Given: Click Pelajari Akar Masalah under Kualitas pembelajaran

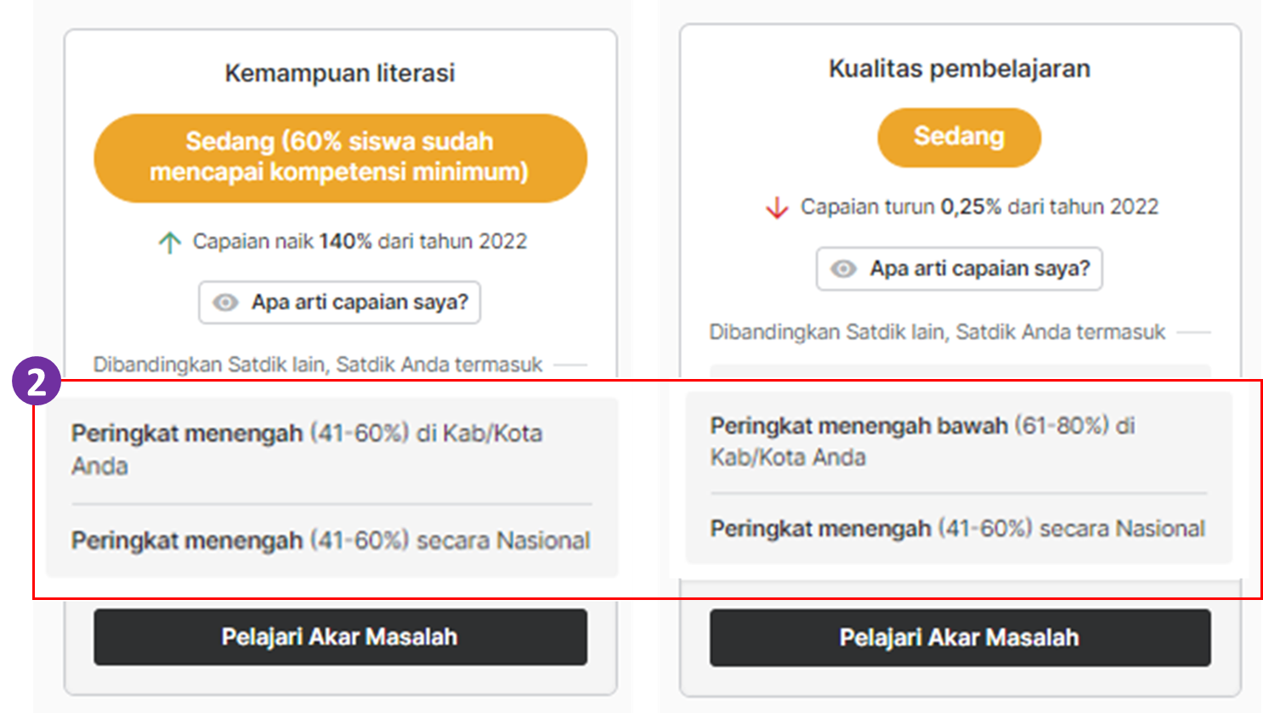Looking at the screenshot, I should [960, 637].
